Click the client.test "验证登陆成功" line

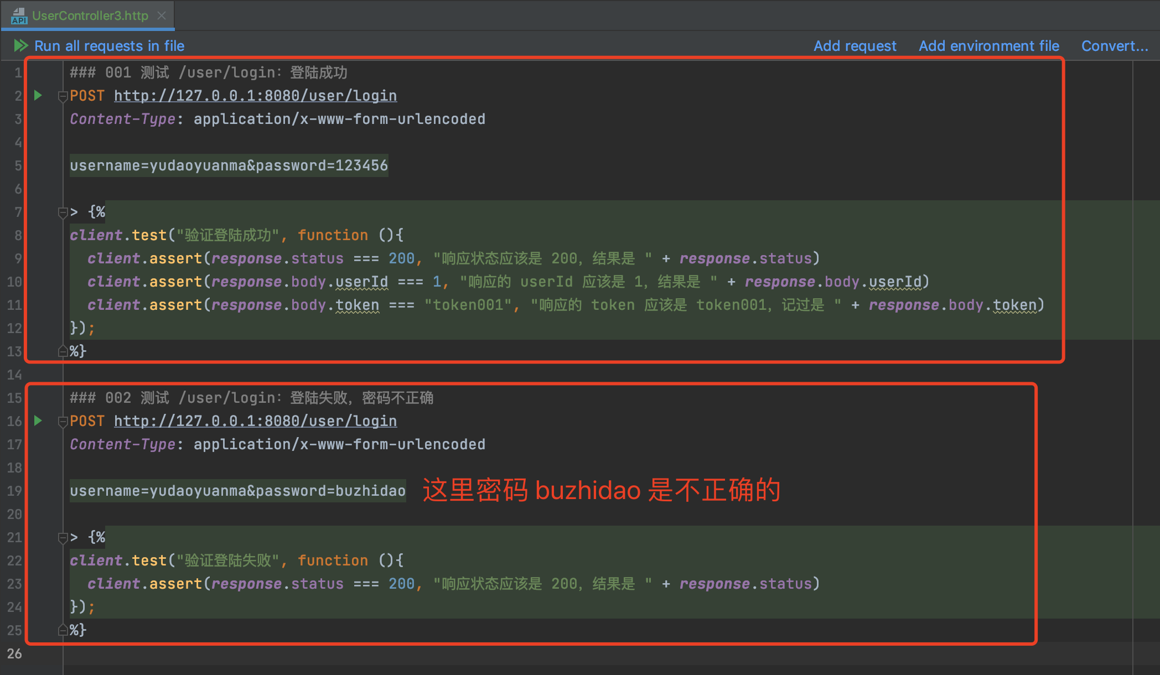click(x=236, y=235)
